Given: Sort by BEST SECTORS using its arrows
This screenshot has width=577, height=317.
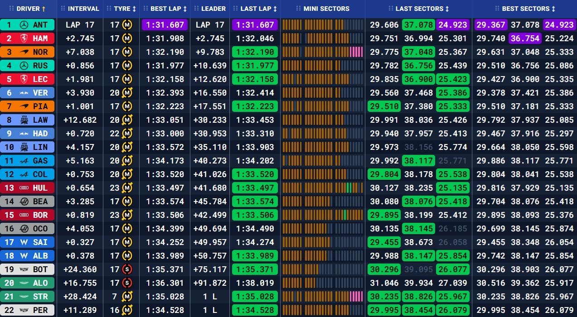Looking at the screenshot, I should click(x=553, y=9).
